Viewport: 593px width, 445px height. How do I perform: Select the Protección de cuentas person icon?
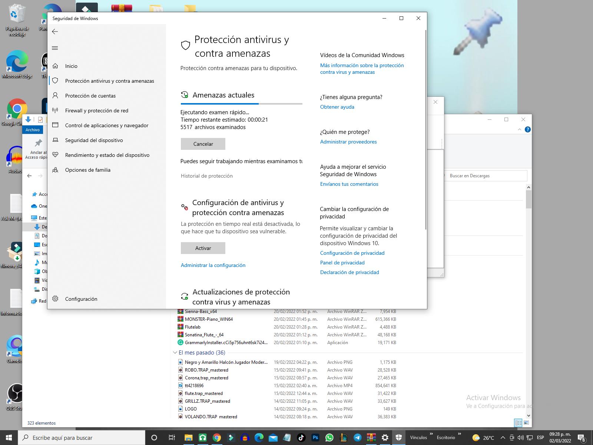pyautogui.click(x=55, y=96)
